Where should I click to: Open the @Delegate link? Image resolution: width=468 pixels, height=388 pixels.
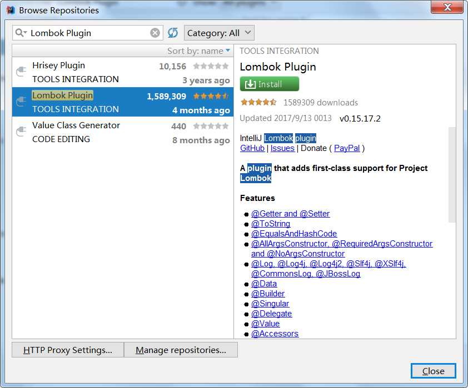[x=272, y=314]
